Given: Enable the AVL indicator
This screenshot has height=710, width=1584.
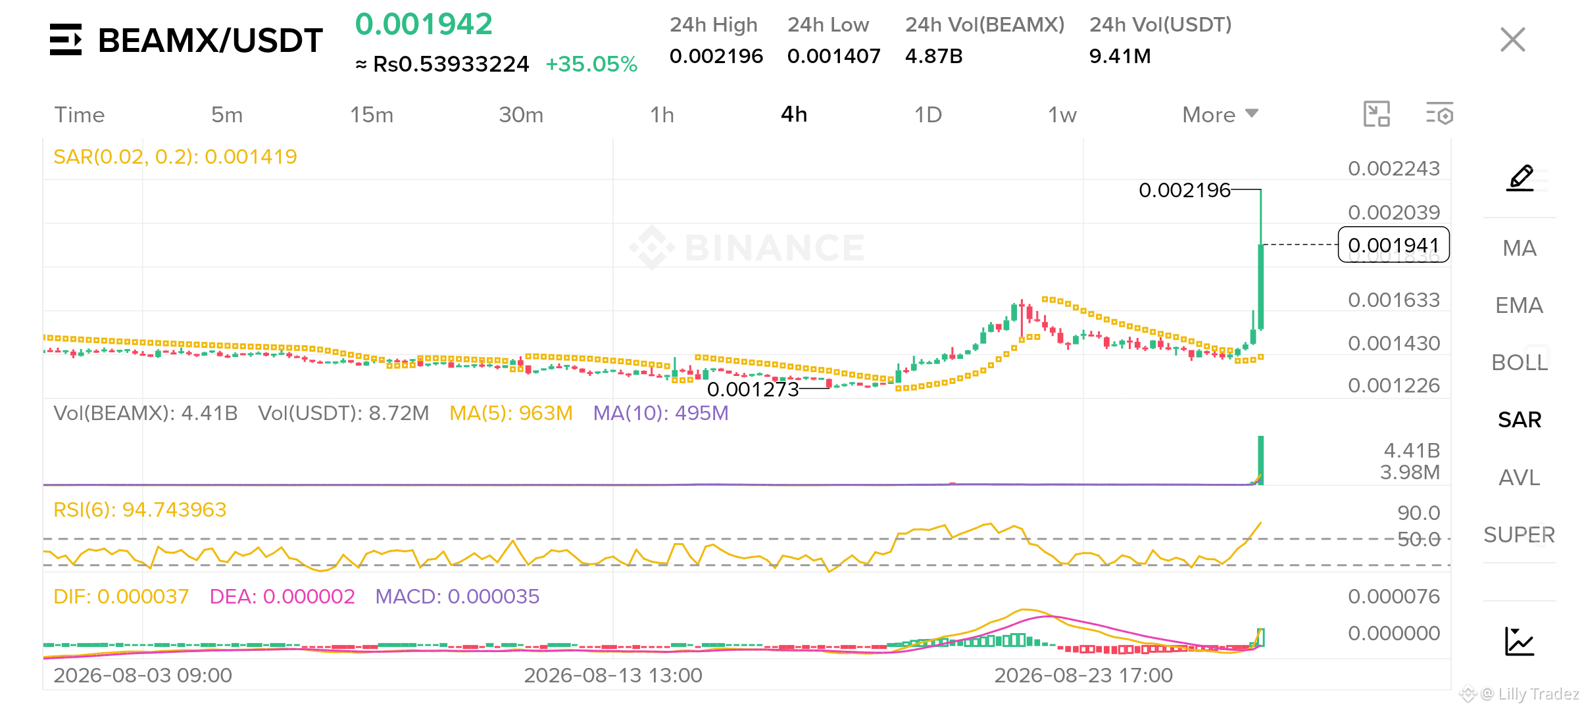Looking at the screenshot, I should point(1520,477).
